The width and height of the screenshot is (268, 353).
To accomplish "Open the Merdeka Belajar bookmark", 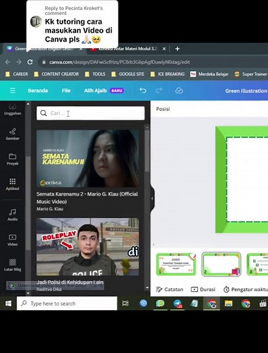I will (x=210, y=74).
